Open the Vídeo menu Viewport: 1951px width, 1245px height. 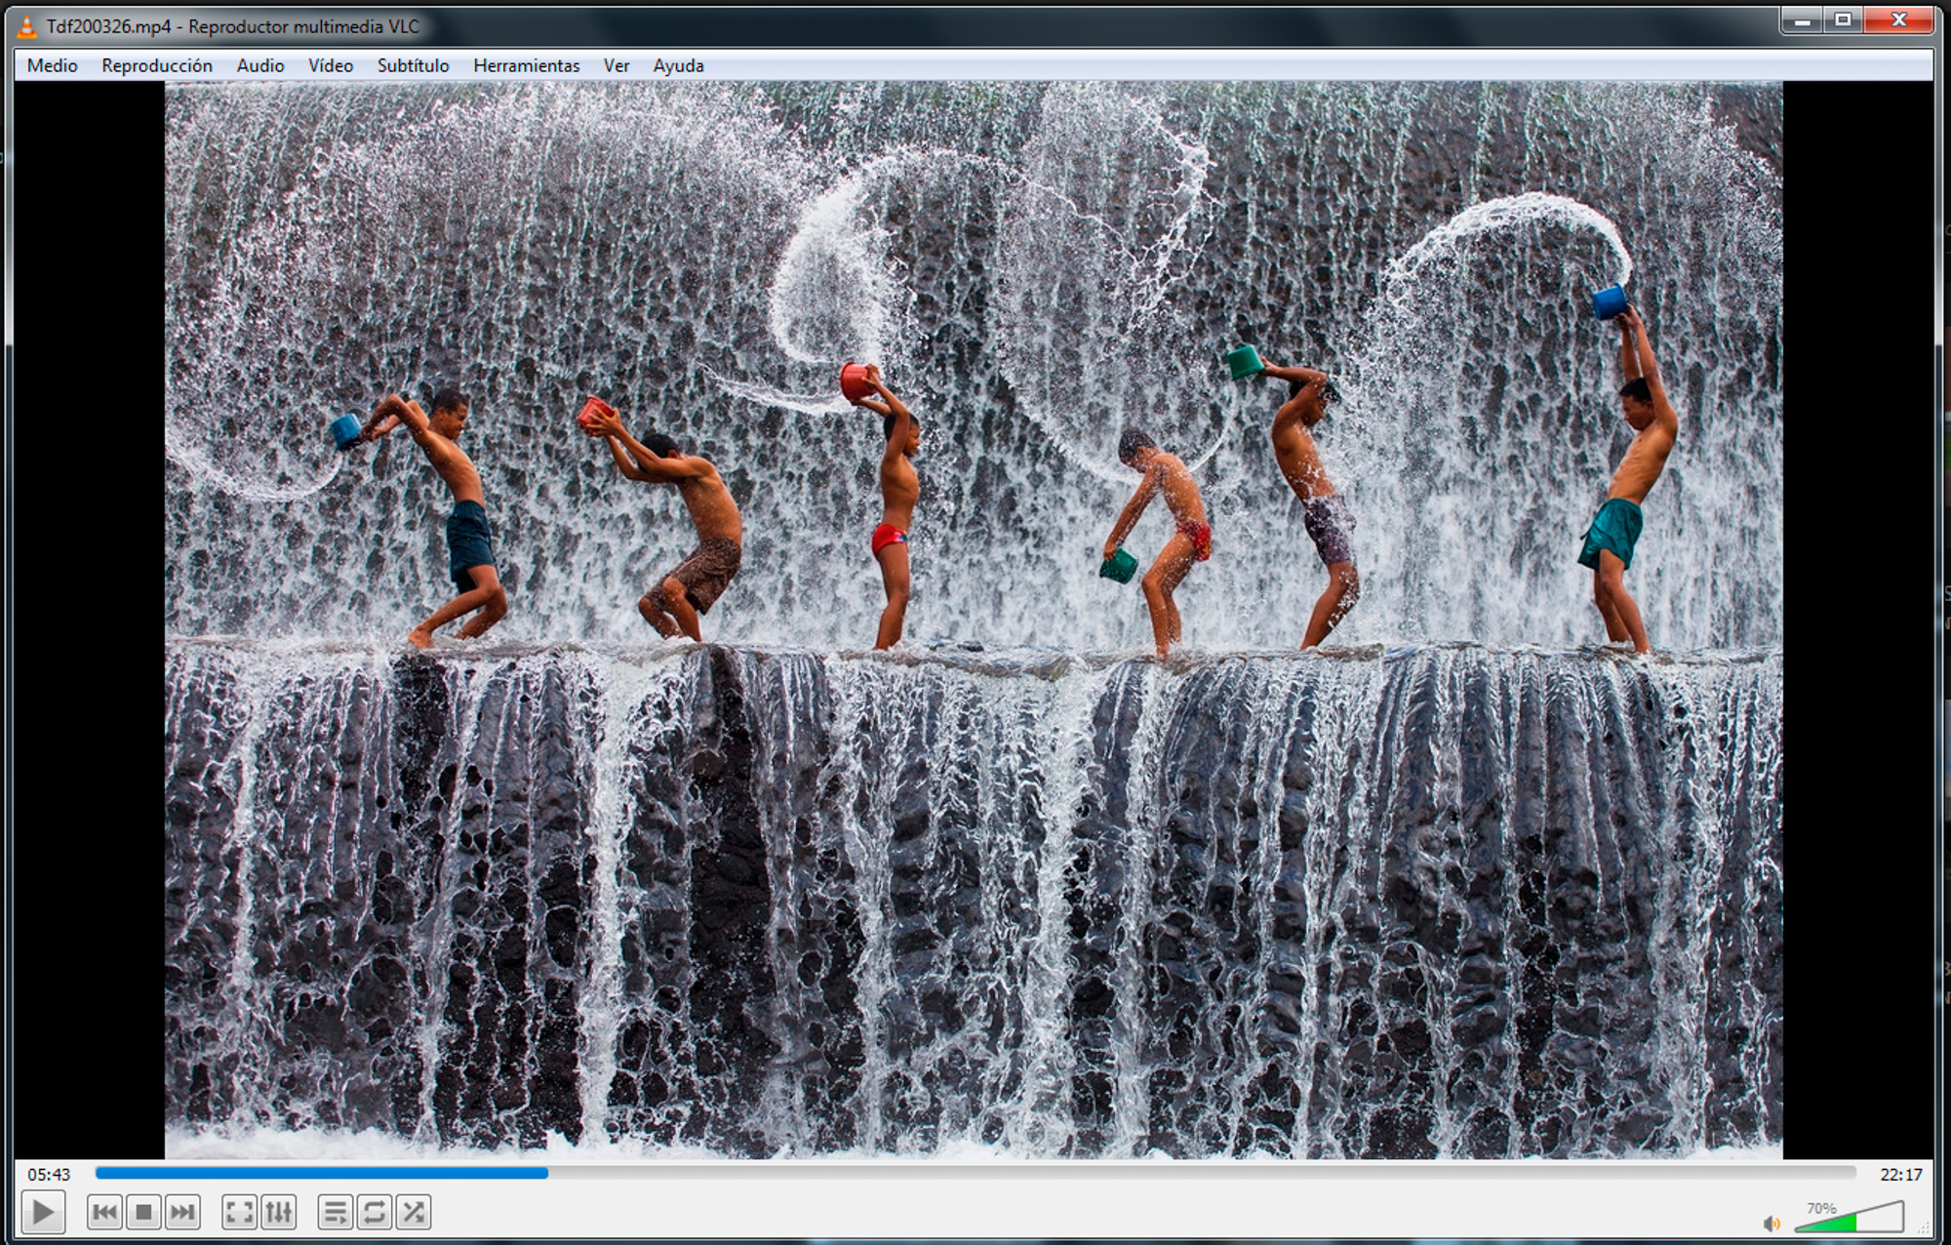click(331, 65)
